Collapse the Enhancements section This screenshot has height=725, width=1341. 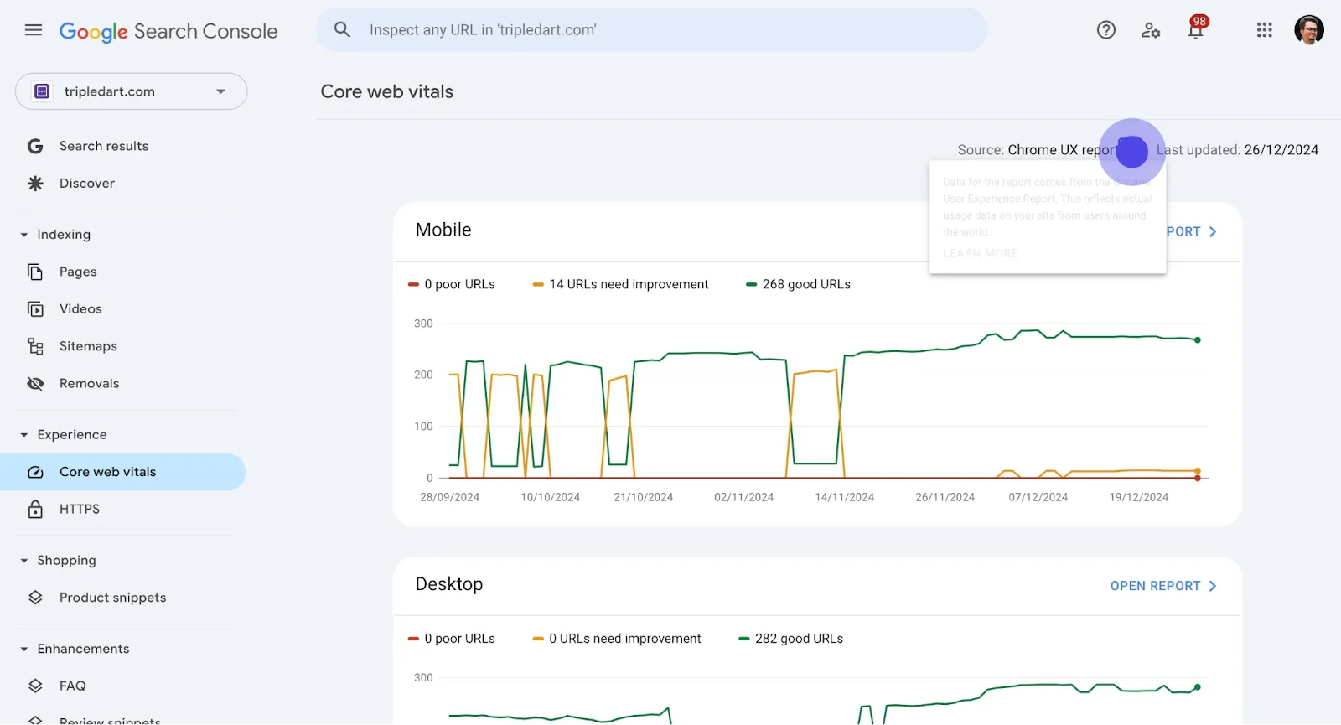point(24,649)
